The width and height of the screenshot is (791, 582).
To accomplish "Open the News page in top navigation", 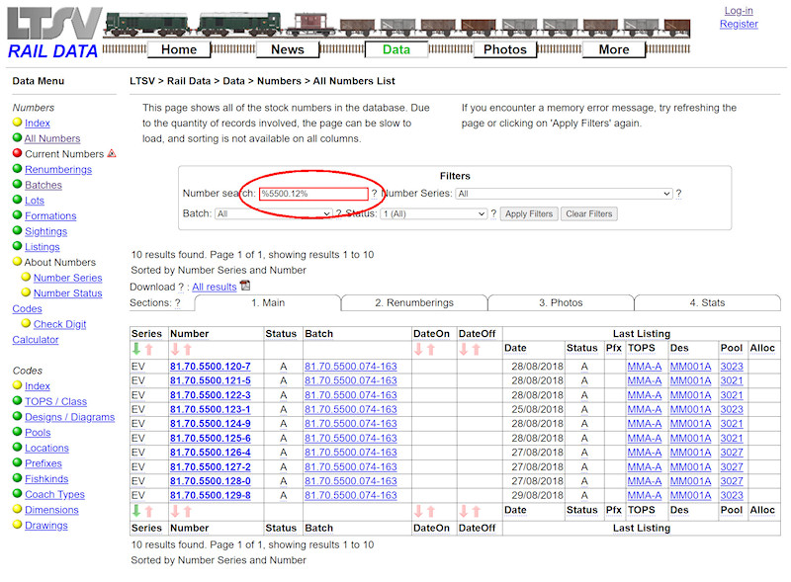I will coord(287,49).
